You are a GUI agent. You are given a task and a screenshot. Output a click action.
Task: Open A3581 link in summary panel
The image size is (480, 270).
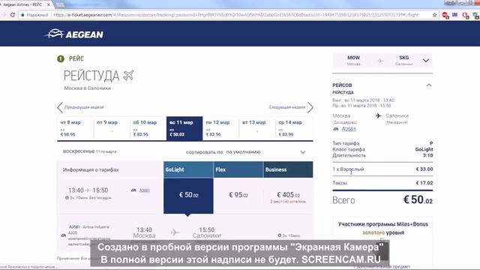349,129
